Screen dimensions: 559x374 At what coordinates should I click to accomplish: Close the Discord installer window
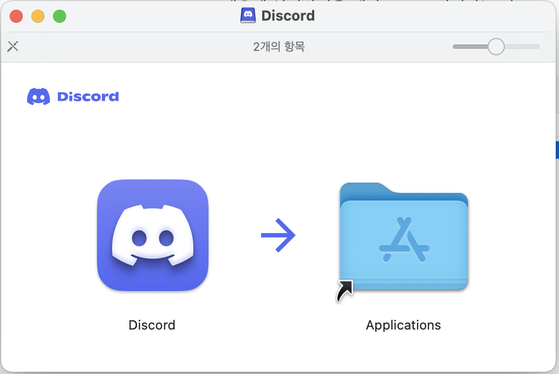16,16
